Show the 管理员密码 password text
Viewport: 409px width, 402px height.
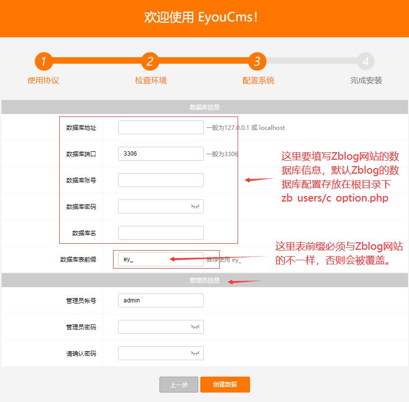[x=195, y=327]
